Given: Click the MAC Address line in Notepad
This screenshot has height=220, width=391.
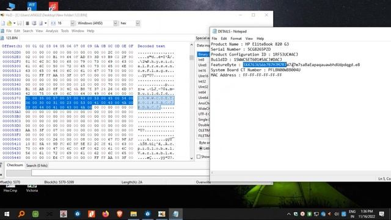Looking at the screenshot, I should [x=246, y=75].
